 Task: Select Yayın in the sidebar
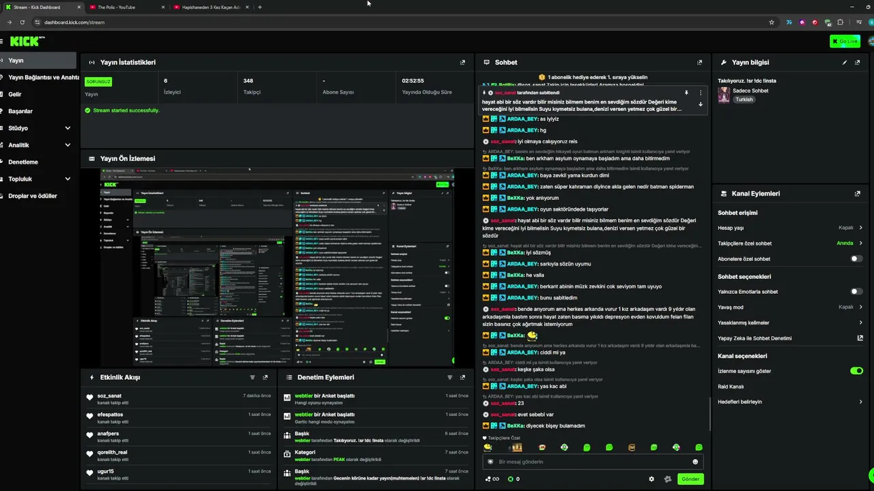[38, 61]
